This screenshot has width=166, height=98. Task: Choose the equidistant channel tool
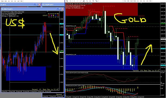84,1
